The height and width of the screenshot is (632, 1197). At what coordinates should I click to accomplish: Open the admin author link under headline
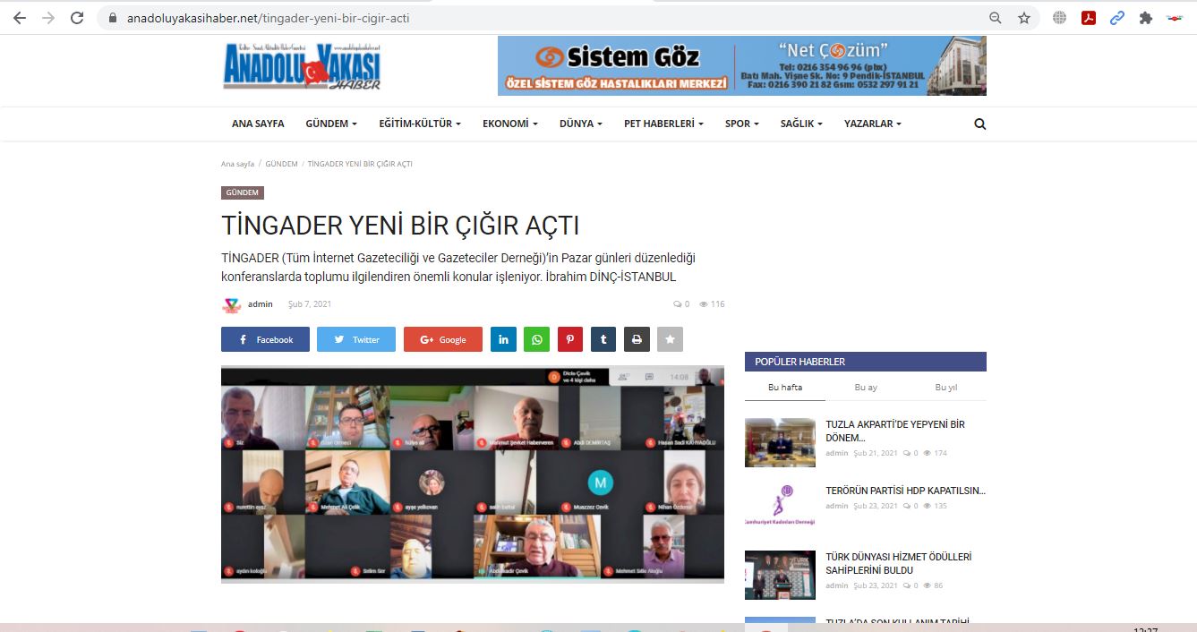[261, 304]
